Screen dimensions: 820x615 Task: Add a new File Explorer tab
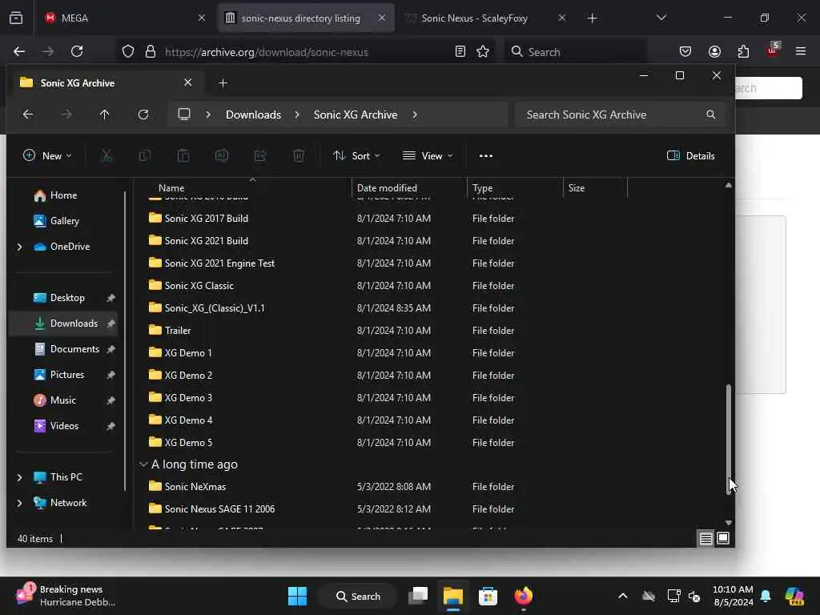[x=223, y=82]
